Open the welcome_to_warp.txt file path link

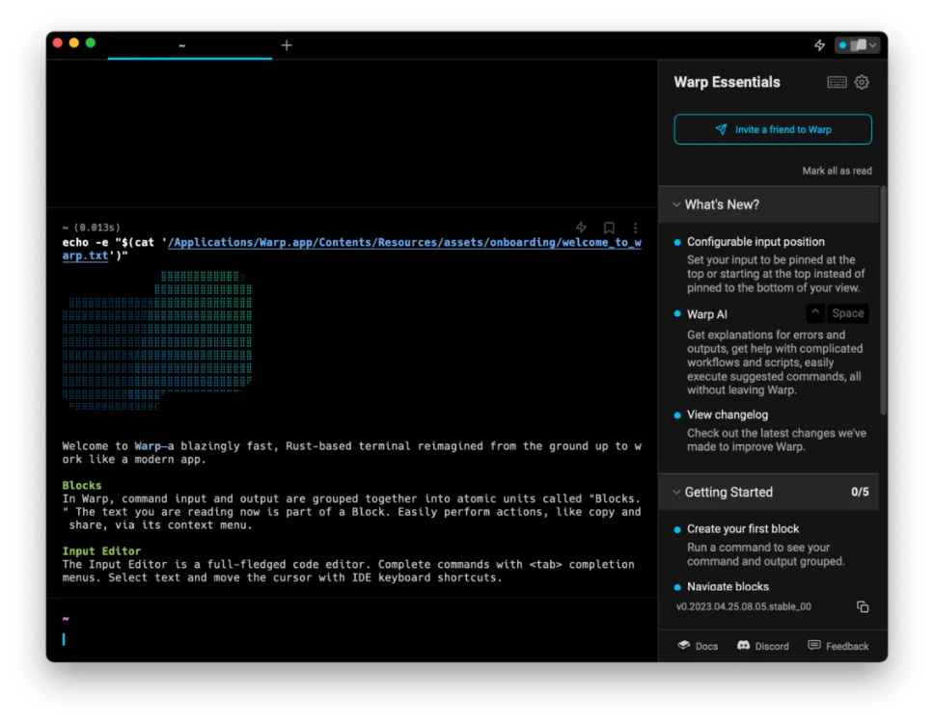pyautogui.click(x=405, y=243)
